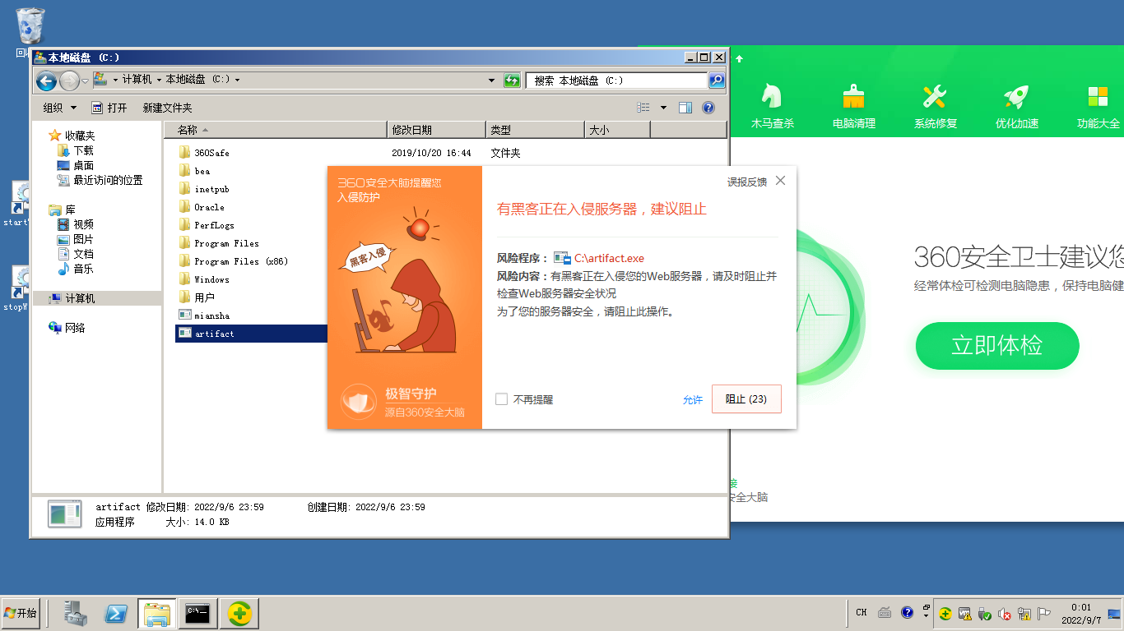
Task: Tick the 不再提醒 checkbox
Action: [x=501, y=399]
